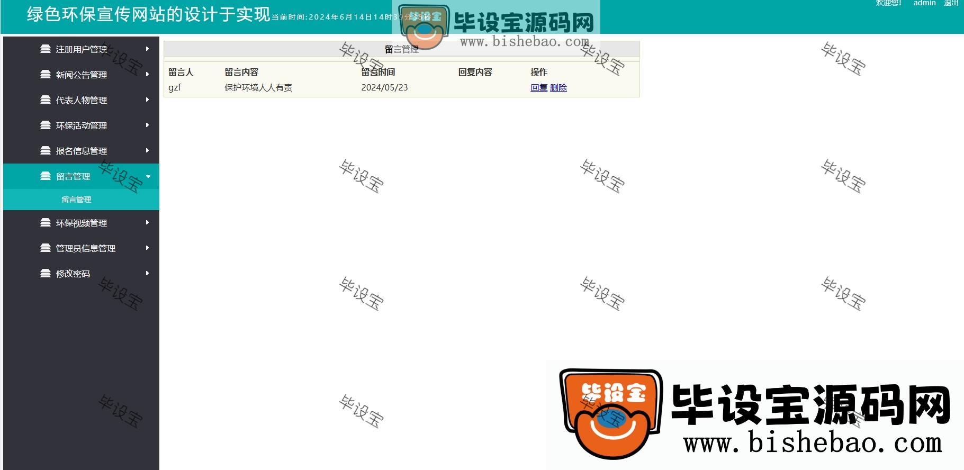
Task: Click the stack icon beside 环保活动管理
Action: coord(46,125)
